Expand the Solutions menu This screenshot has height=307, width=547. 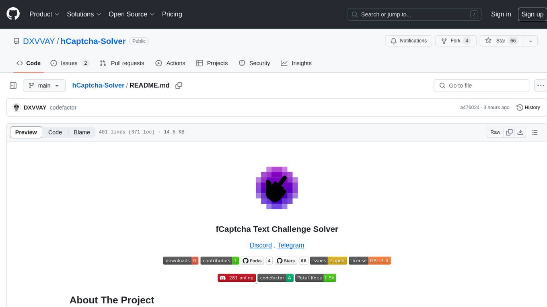point(84,14)
